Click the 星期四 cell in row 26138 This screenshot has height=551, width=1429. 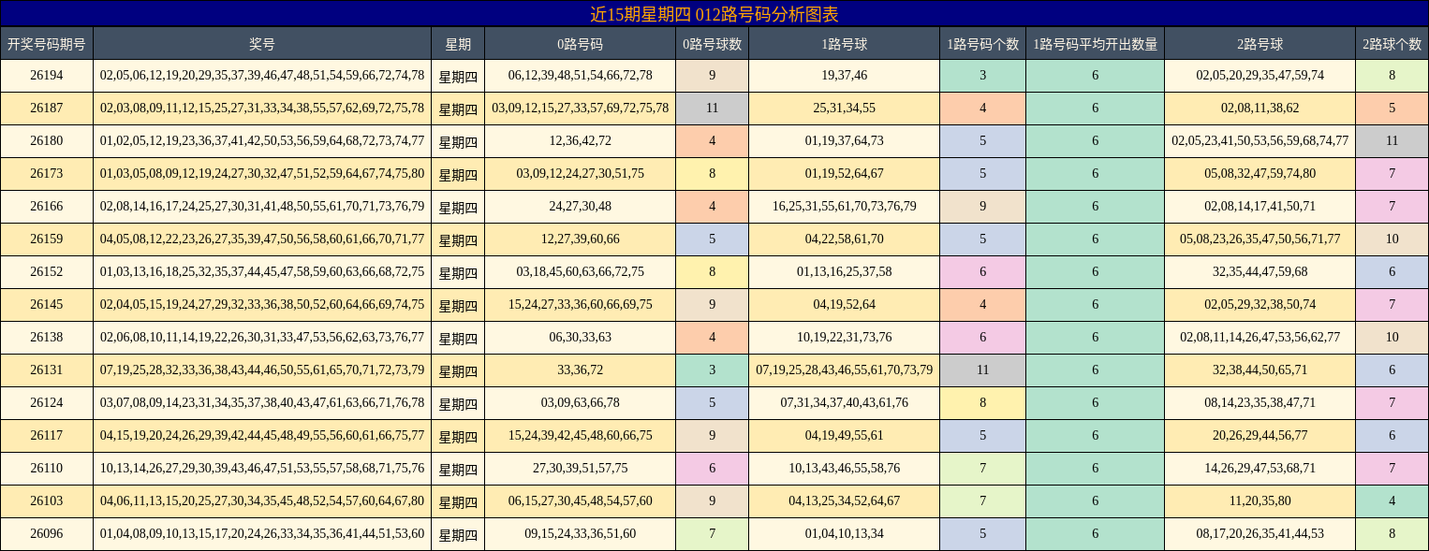[x=458, y=338]
